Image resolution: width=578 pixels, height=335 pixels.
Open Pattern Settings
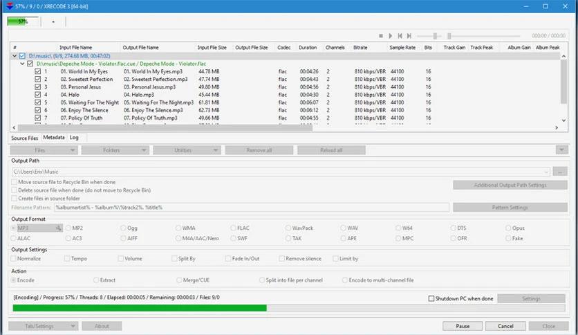click(510, 208)
